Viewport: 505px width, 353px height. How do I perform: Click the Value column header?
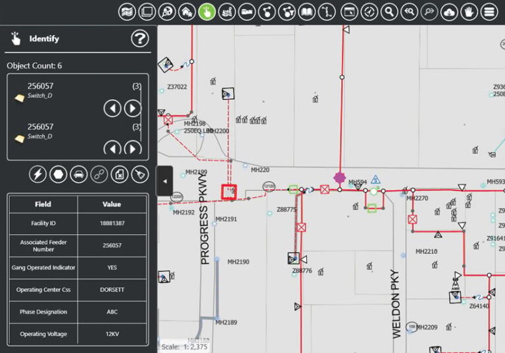pos(112,204)
